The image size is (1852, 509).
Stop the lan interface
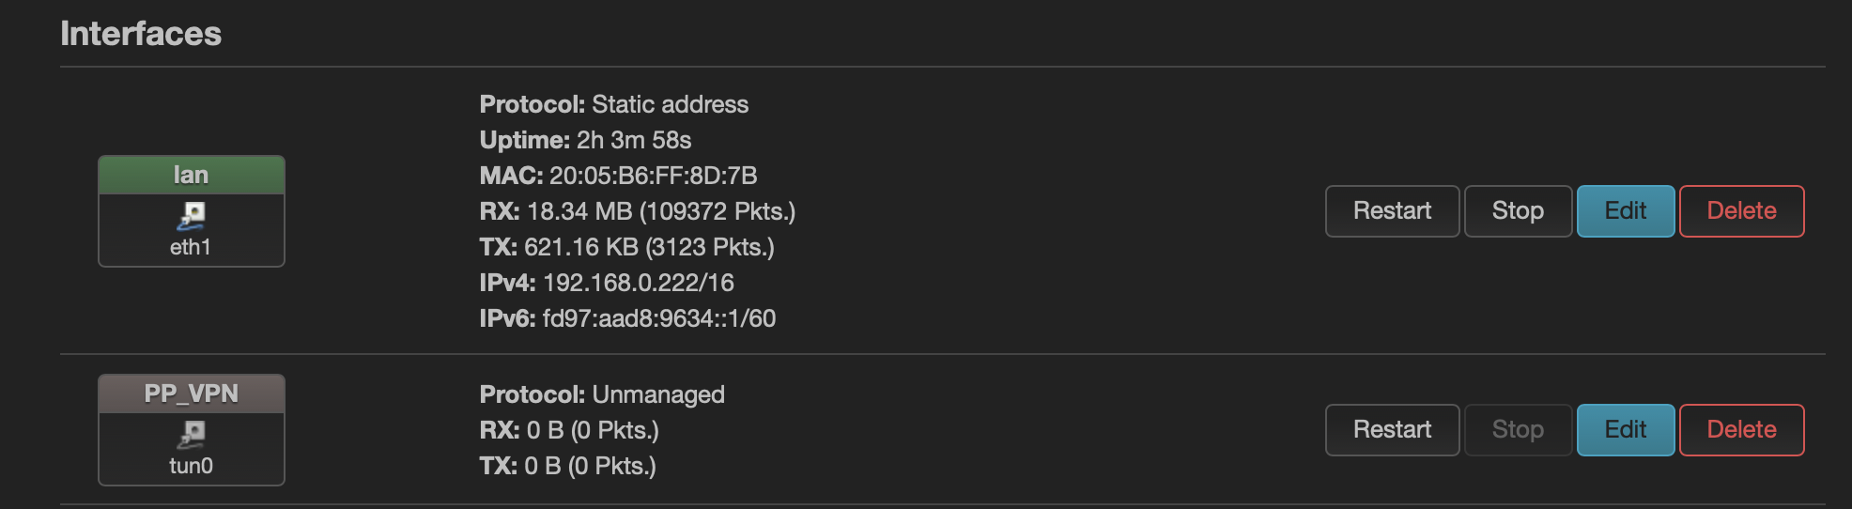click(x=1518, y=211)
